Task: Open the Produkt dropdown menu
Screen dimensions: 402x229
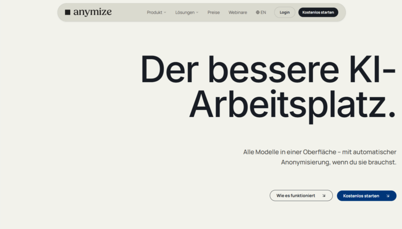Action: pyautogui.click(x=157, y=13)
